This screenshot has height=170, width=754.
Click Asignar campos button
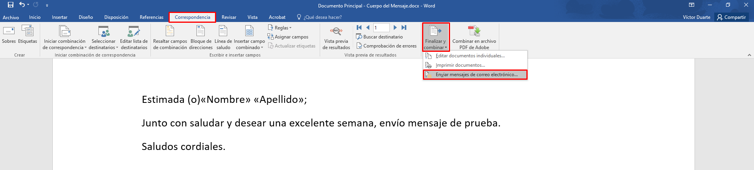click(x=288, y=37)
